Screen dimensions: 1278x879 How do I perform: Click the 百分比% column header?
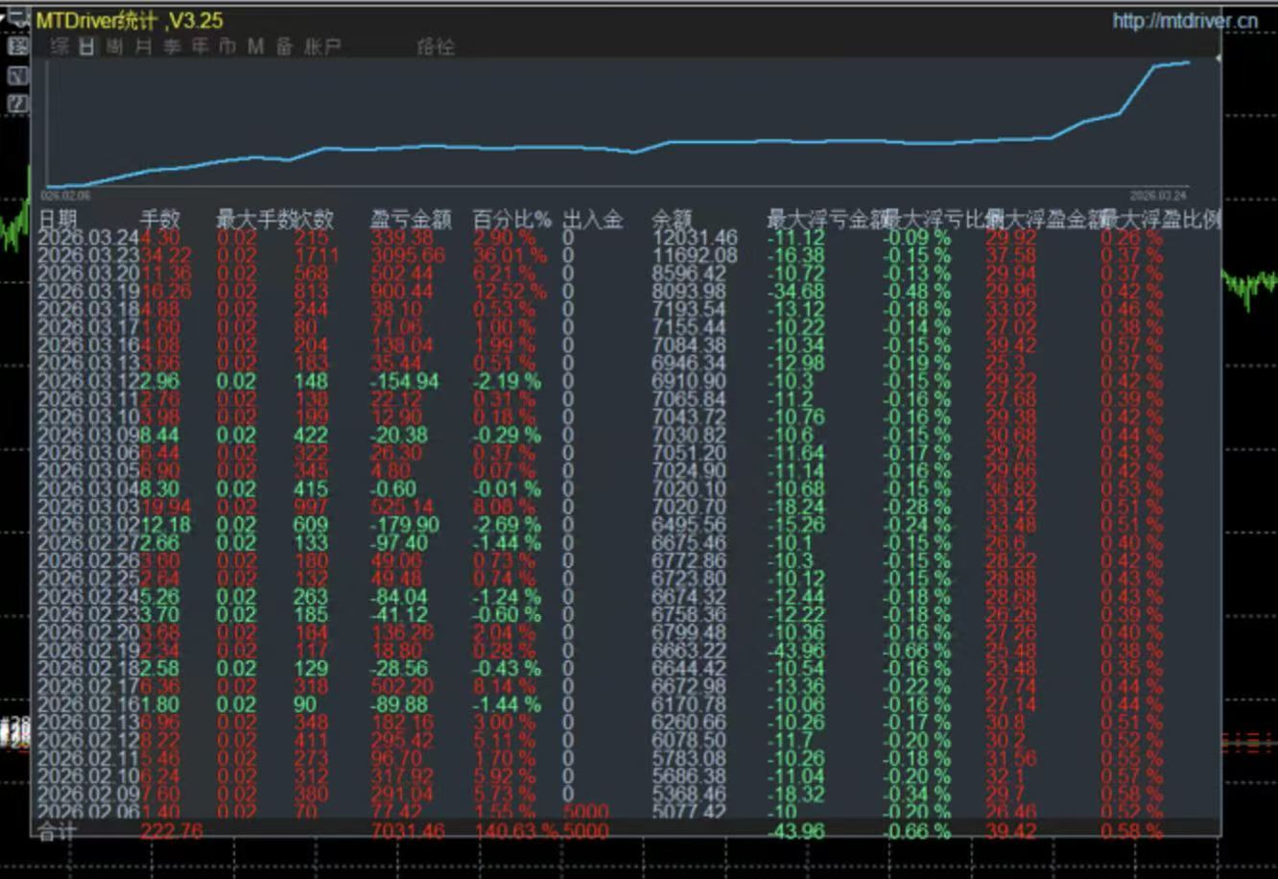point(512,219)
